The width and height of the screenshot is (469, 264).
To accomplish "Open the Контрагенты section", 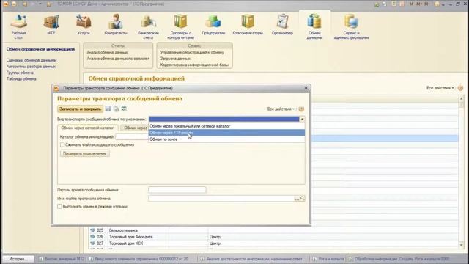I will click(116, 25).
